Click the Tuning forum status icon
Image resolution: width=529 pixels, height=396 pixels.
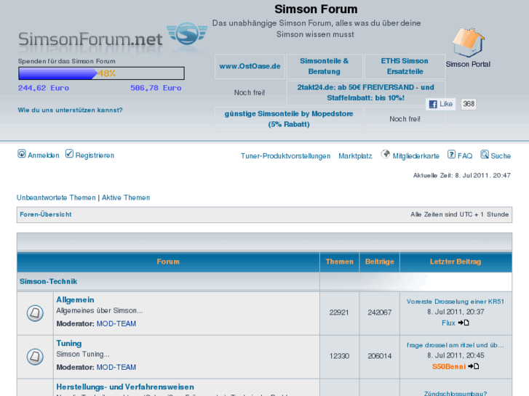(x=35, y=357)
